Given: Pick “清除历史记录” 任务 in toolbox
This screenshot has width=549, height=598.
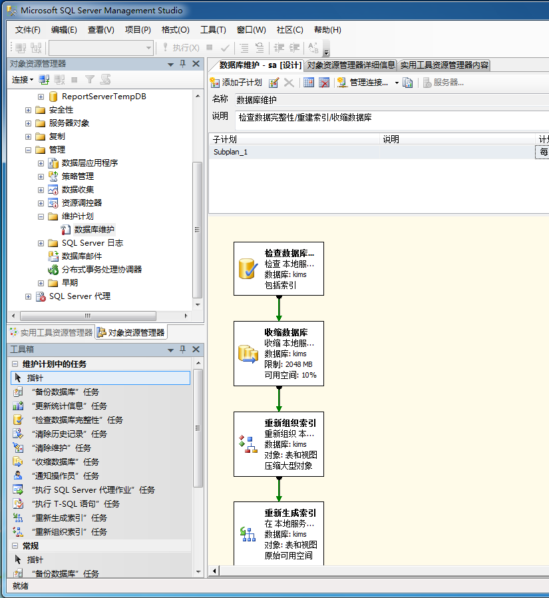Looking at the screenshot, I should (60, 434).
